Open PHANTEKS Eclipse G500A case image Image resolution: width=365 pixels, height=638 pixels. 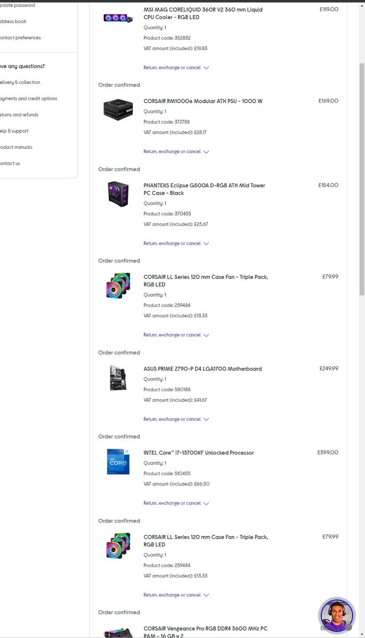118,194
